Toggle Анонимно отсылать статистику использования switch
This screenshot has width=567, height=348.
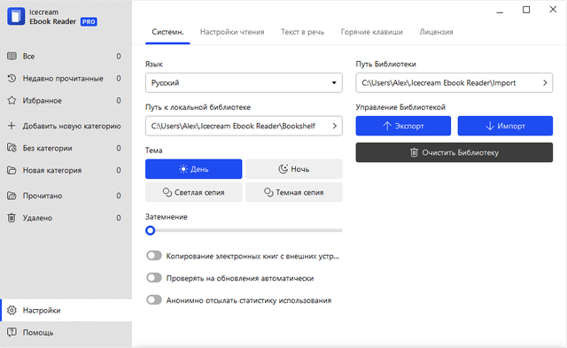[154, 300]
